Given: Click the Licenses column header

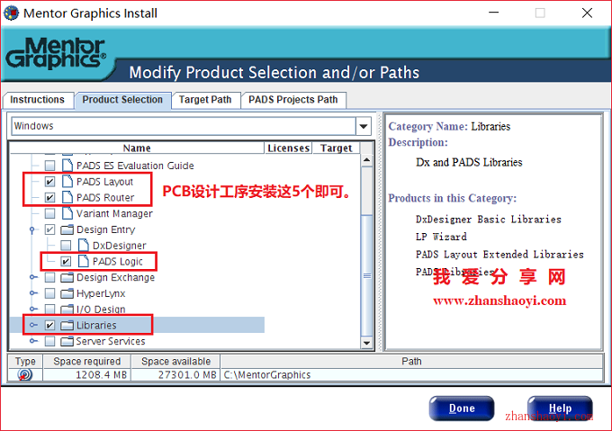Looking at the screenshot, I should coord(288,148).
